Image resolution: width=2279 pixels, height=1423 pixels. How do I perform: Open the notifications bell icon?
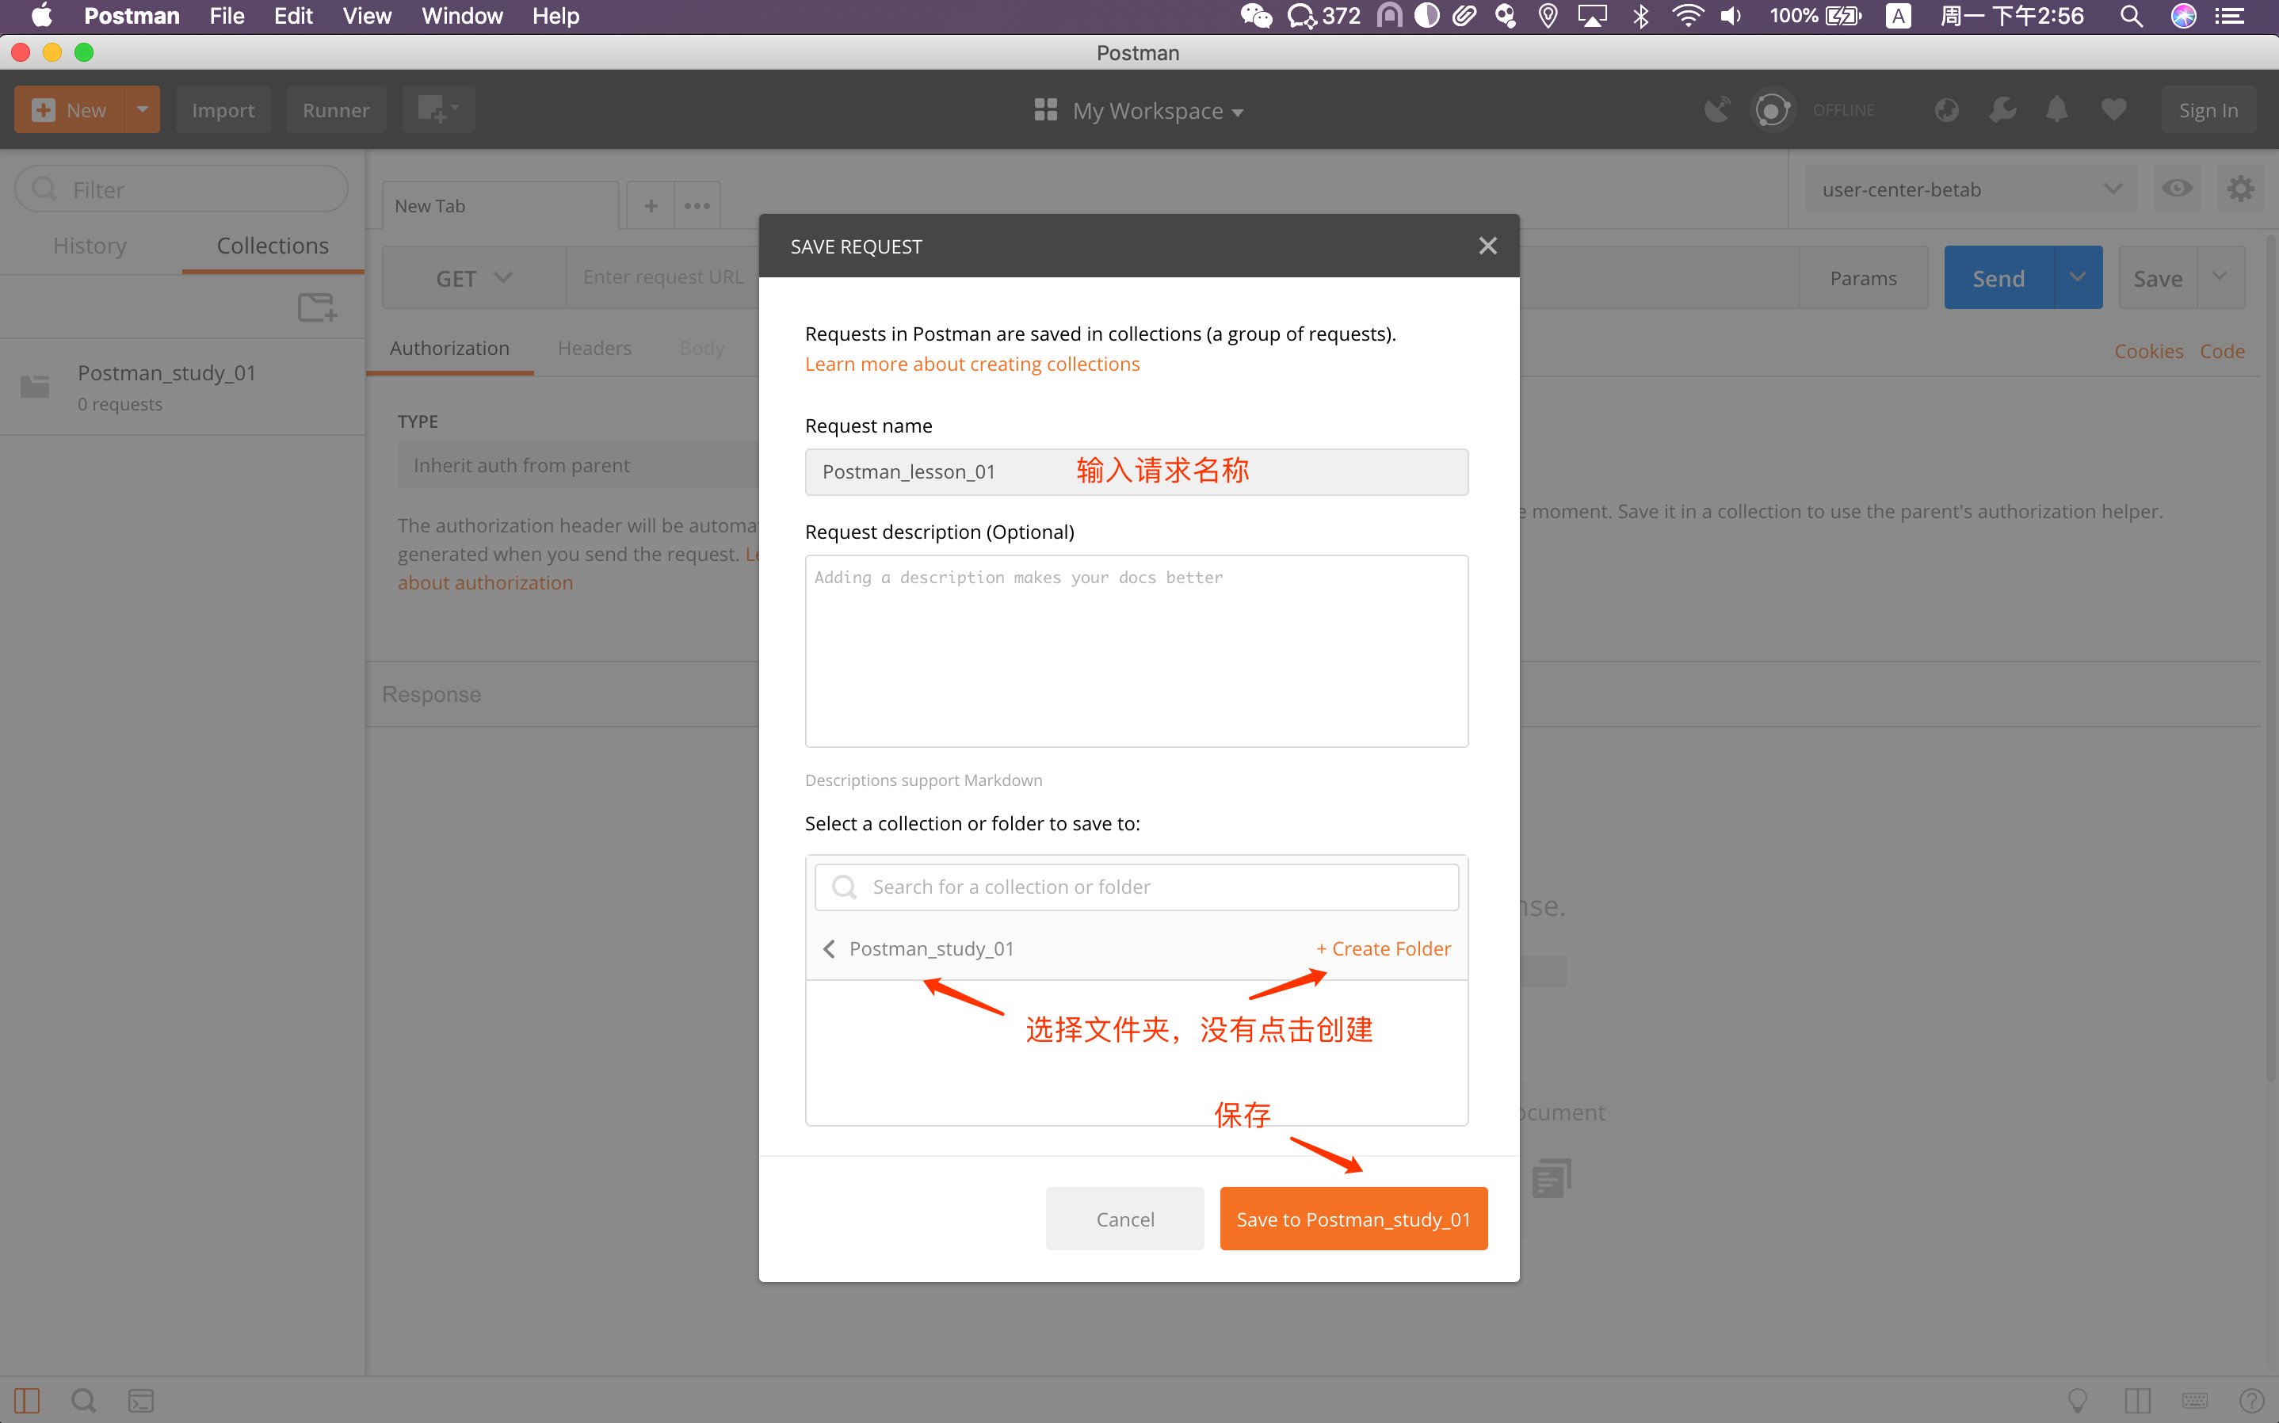pyautogui.click(x=2057, y=110)
